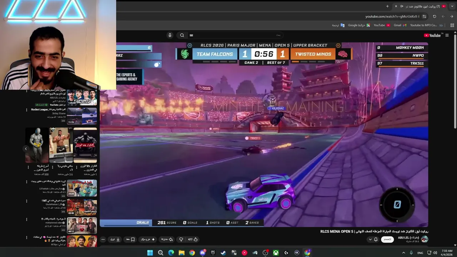Click the Join channel button

tap(387, 240)
